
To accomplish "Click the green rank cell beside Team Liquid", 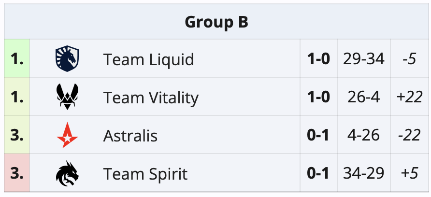I will [17, 59].
